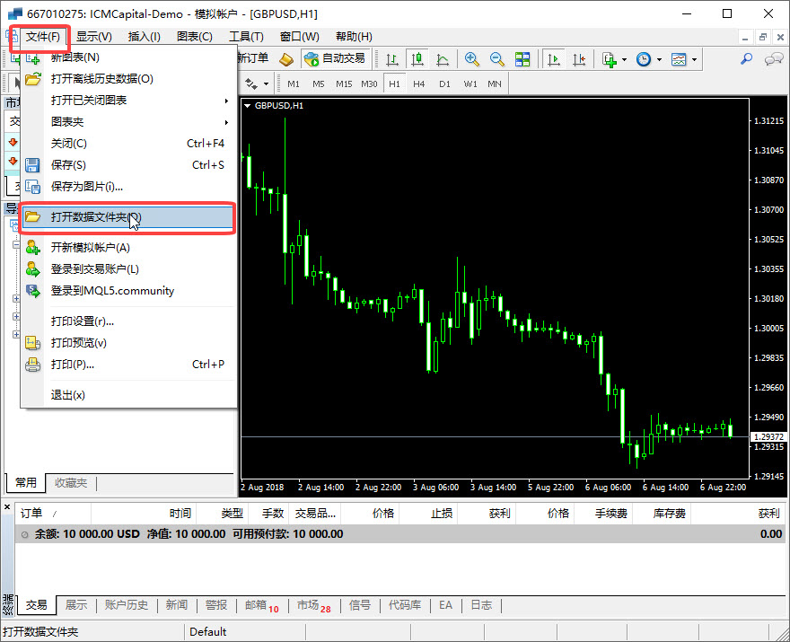Click the zoom in magnifier icon
Image resolution: width=790 pixels, height=642 pixels.
[x=472, y=59]
